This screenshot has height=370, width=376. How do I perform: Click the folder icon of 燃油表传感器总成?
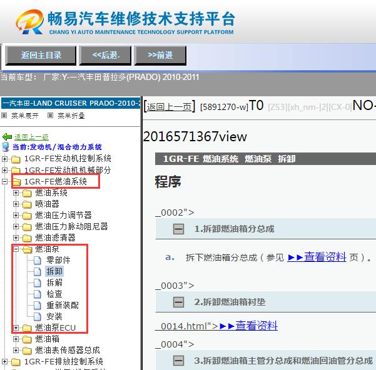27,351
